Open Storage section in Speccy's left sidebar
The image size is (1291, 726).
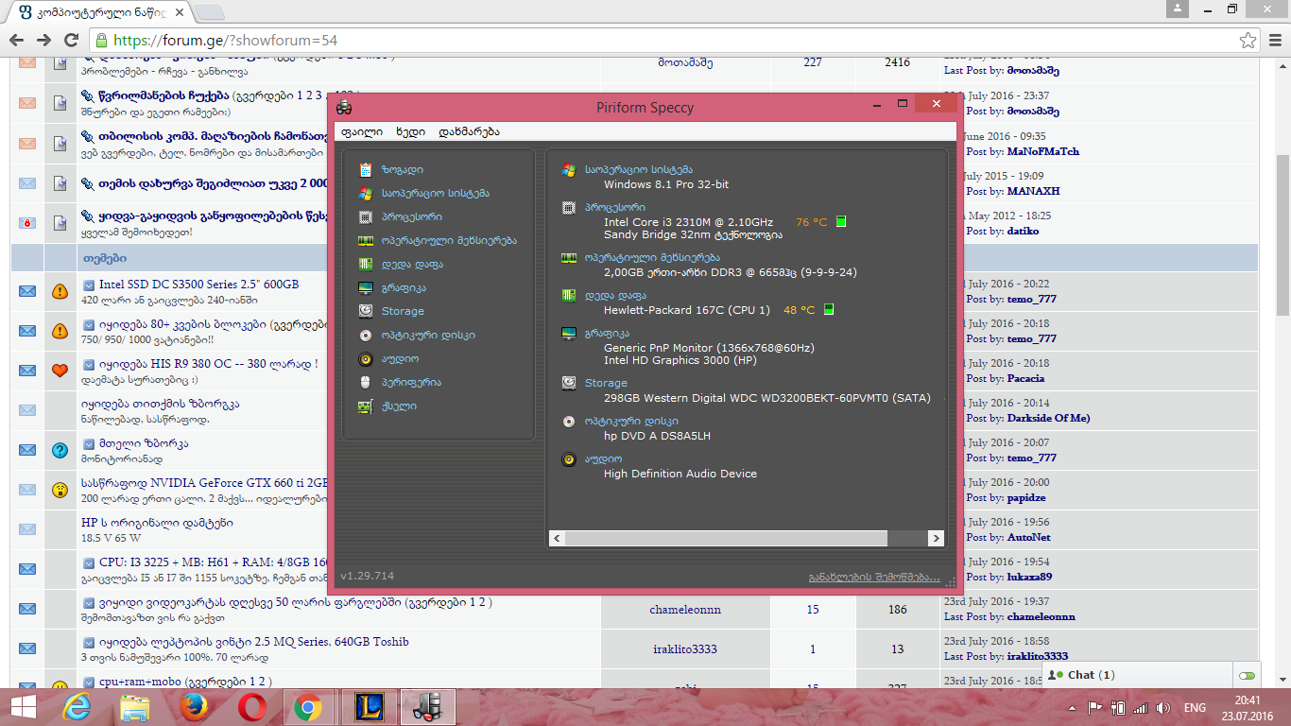[402, 311]
